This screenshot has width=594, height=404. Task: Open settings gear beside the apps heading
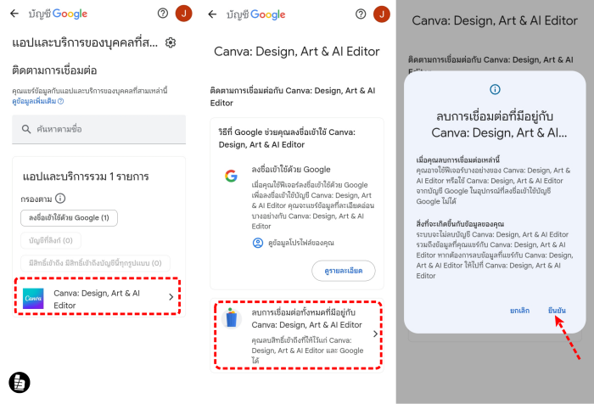171,42
